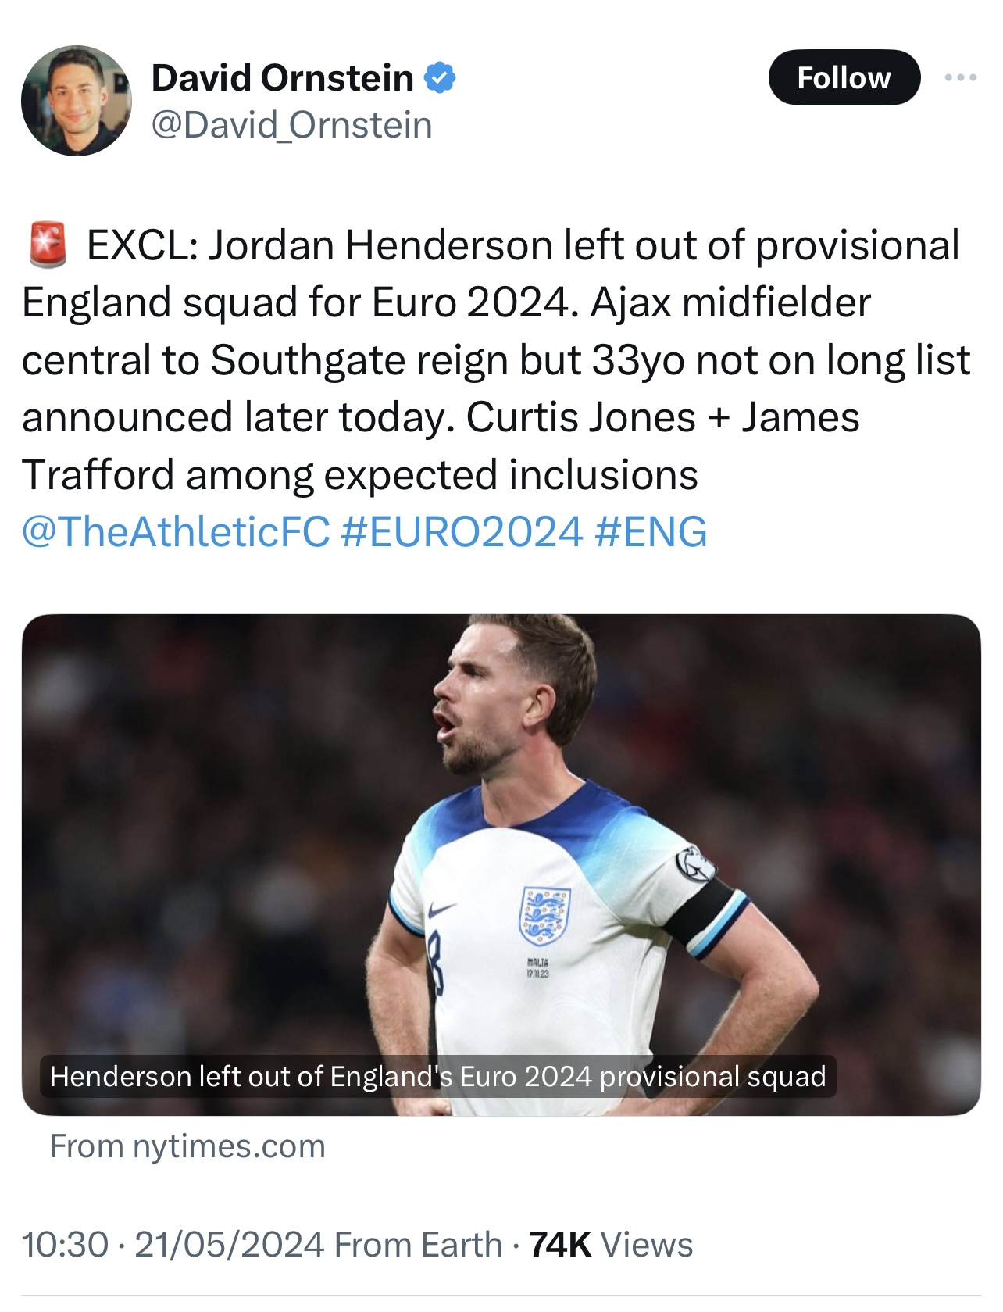Open the three-dot more options menu
Viewport: 1003px width, 1312px height.
[960, 77]
